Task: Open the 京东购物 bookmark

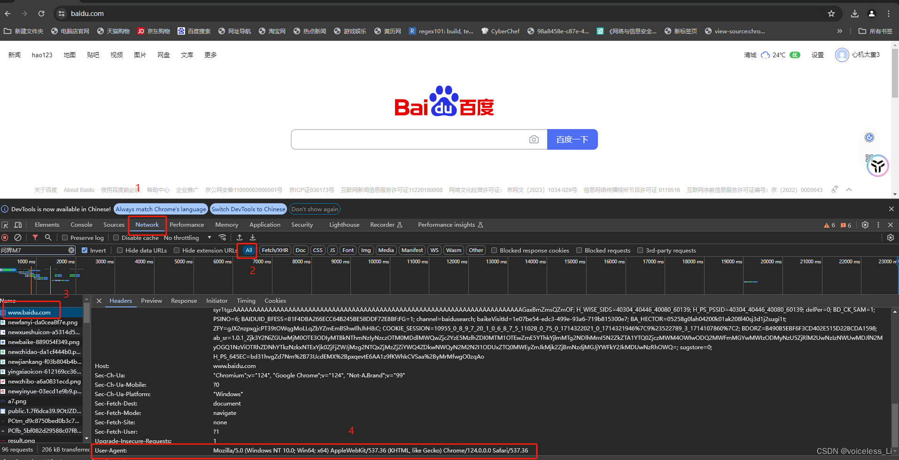Action: point(154,31)
